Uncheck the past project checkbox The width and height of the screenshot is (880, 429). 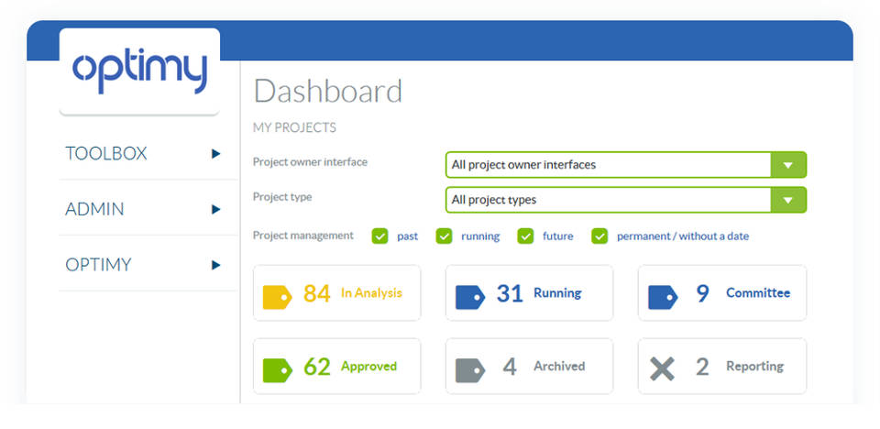(x=379, y=236)
